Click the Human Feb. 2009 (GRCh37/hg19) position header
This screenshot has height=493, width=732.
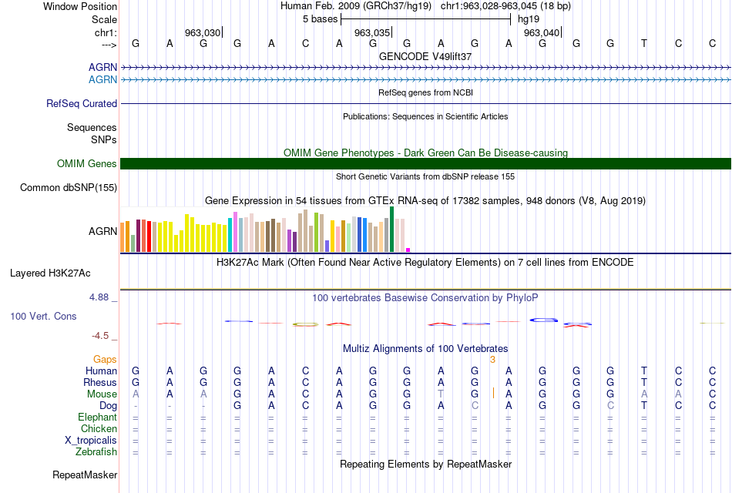(357, 6)
